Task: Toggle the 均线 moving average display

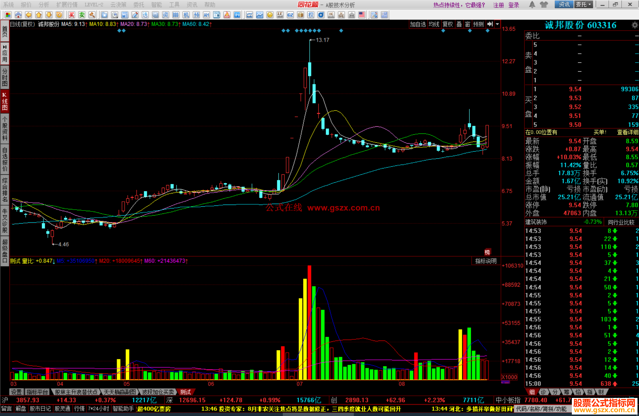Action: [x=434, y=24]
